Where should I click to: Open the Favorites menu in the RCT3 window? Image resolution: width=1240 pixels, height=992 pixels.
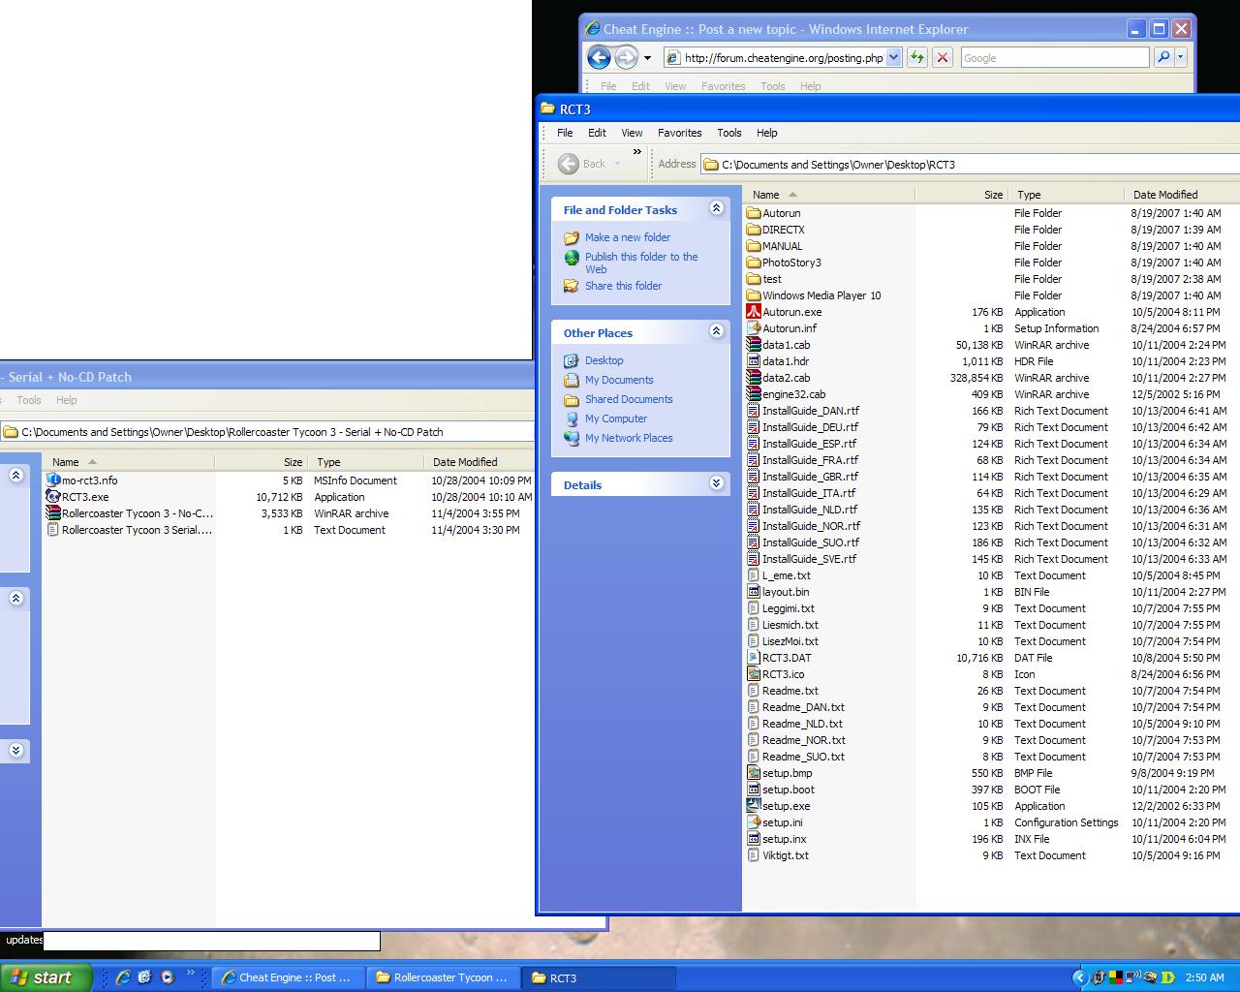pos(679,133)
